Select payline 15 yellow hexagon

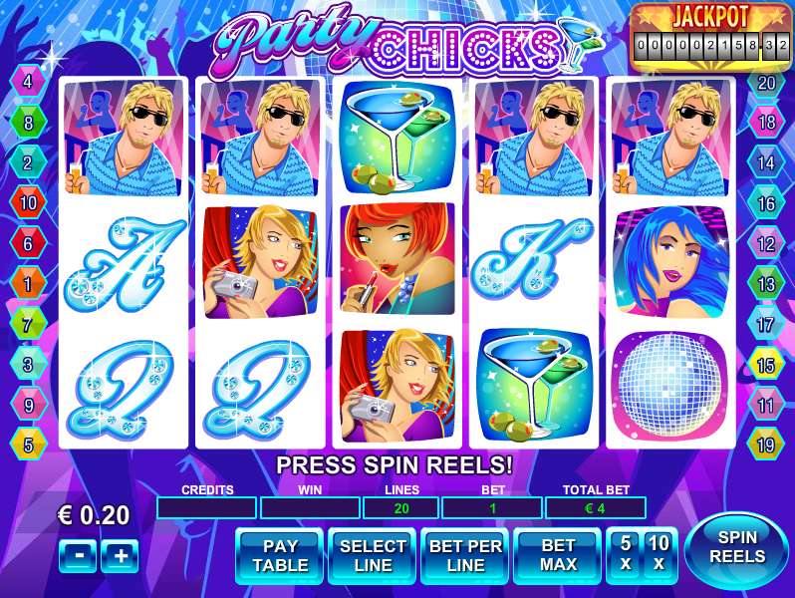click(x=766, y=365)
